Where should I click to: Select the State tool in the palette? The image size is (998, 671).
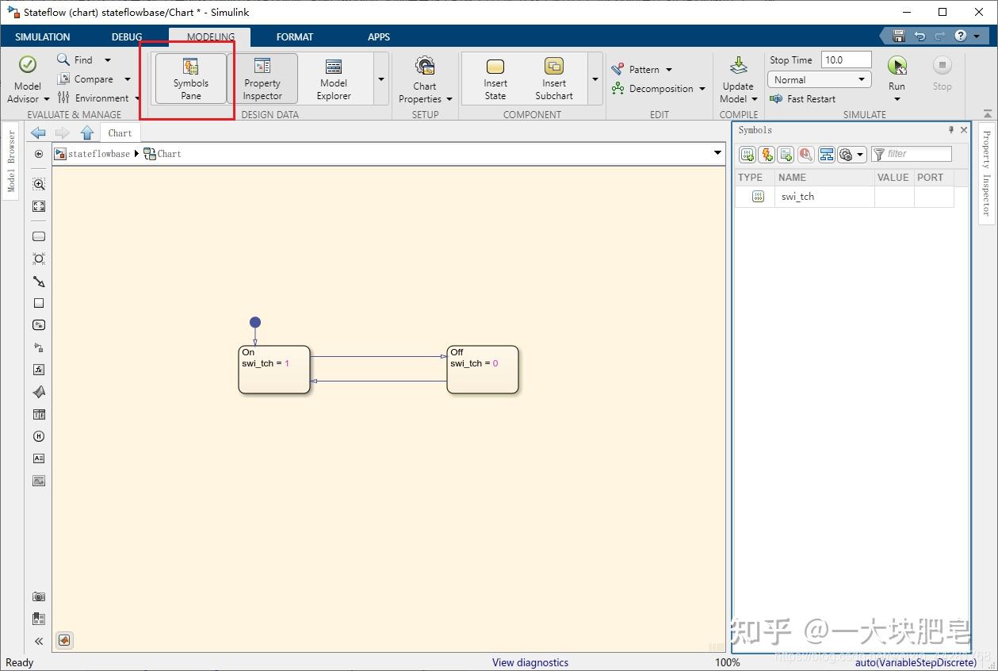click(x=39, y=236)
